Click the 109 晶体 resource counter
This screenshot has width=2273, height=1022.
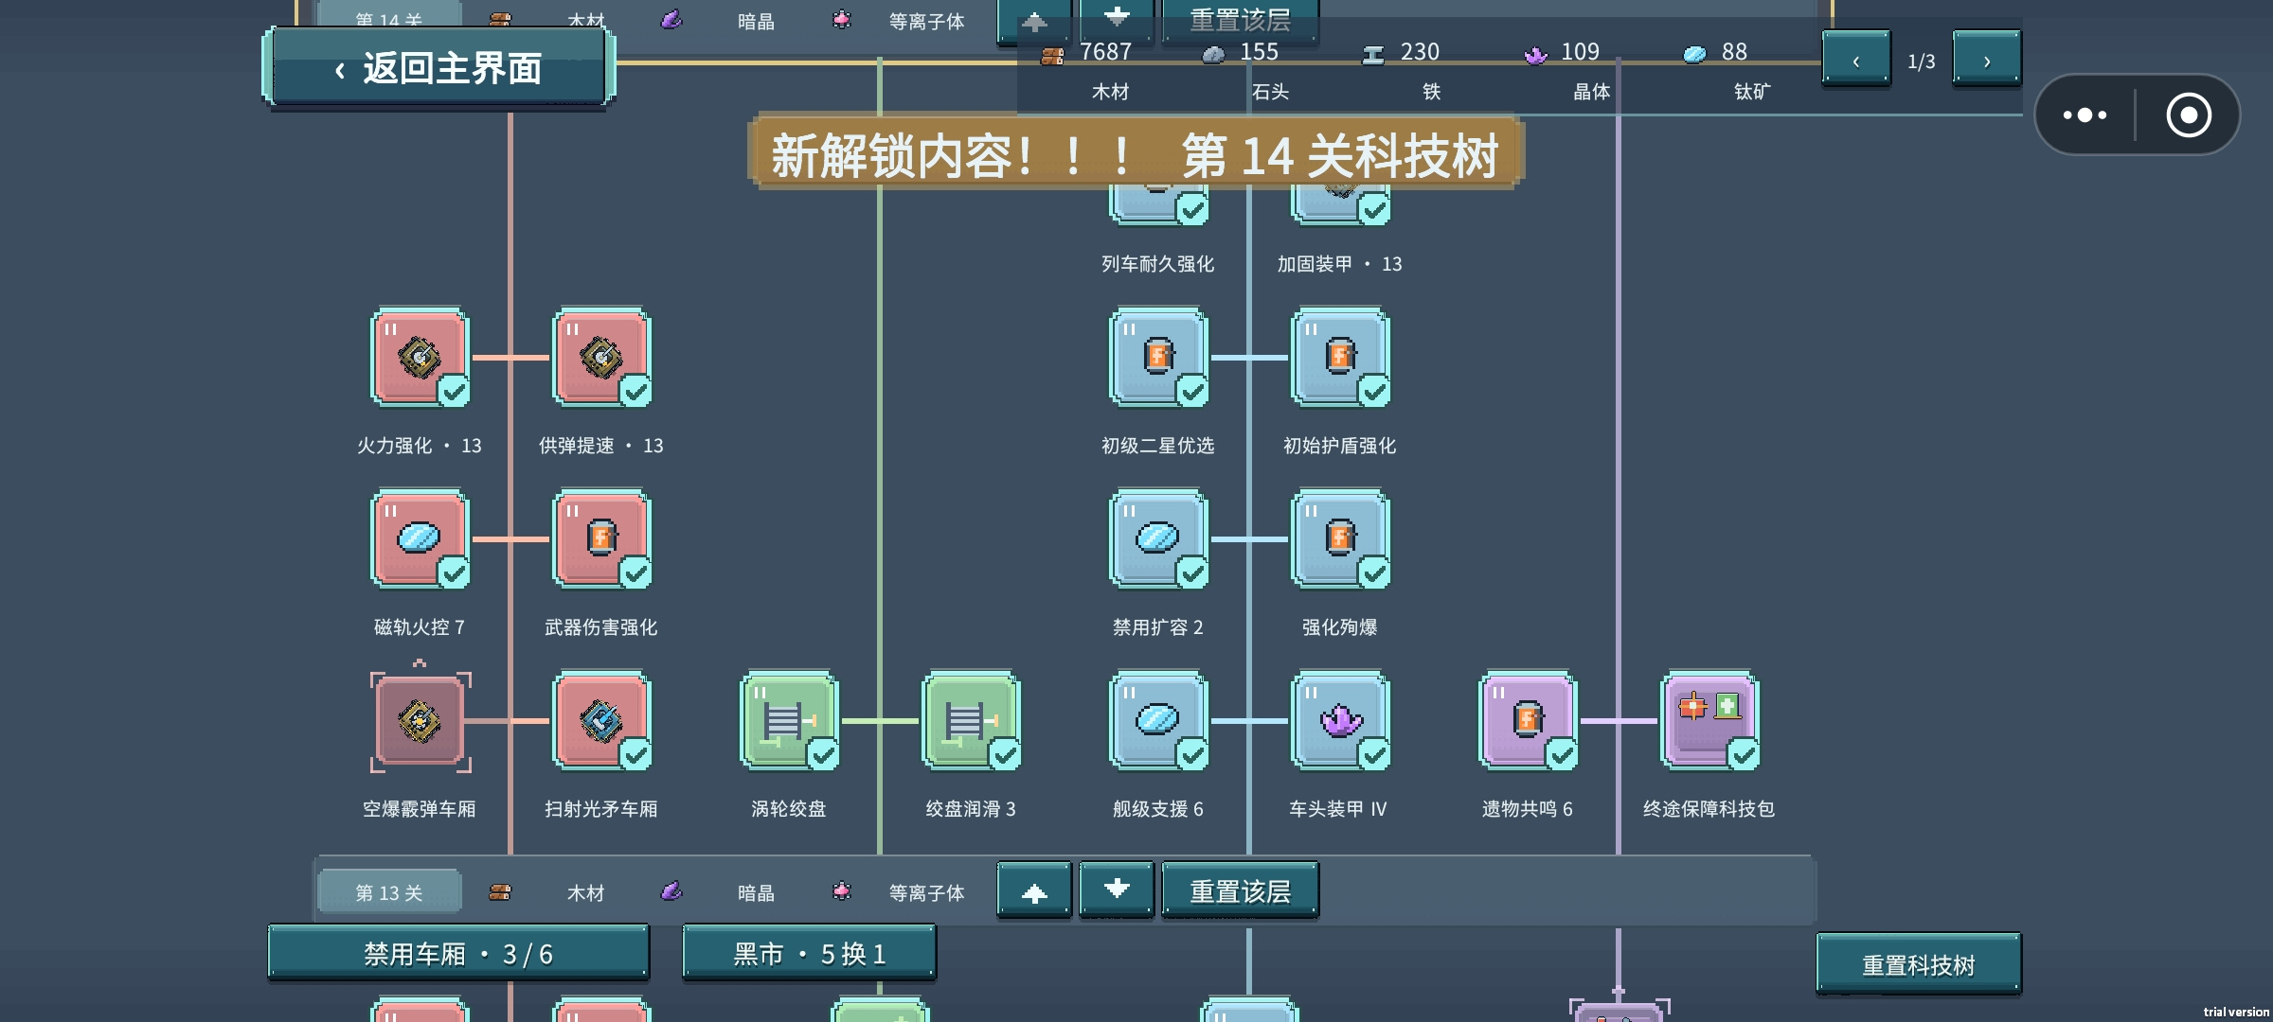coord(1566,69)
